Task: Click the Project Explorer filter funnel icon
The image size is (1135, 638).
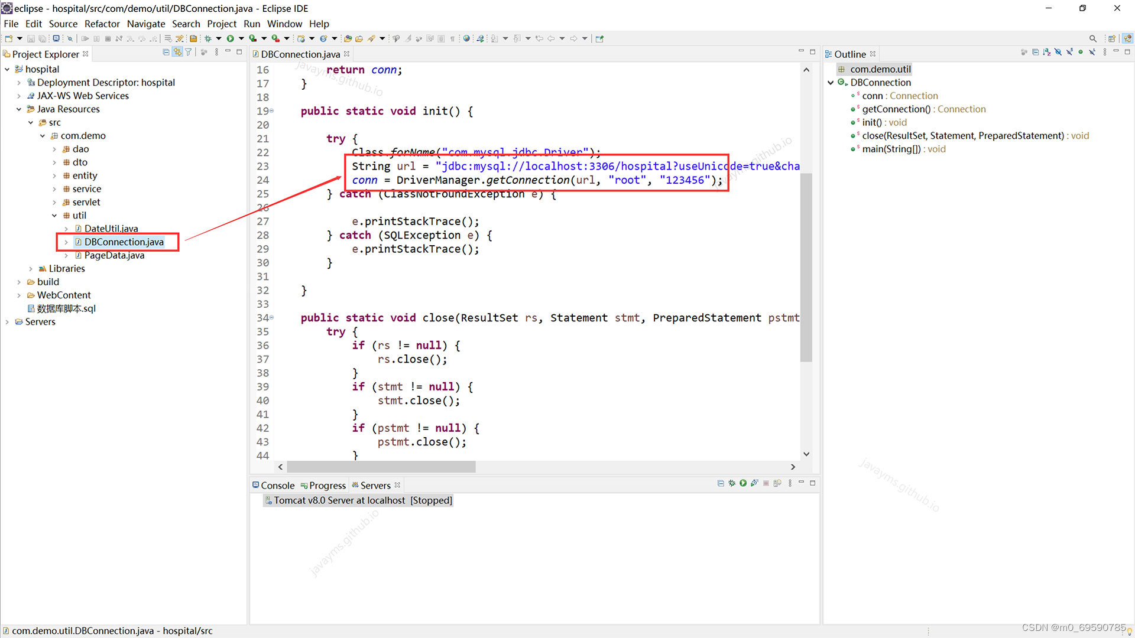Action: point(189,53)
